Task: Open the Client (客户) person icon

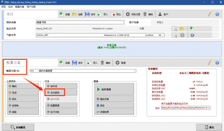Action: click(160, 14)
